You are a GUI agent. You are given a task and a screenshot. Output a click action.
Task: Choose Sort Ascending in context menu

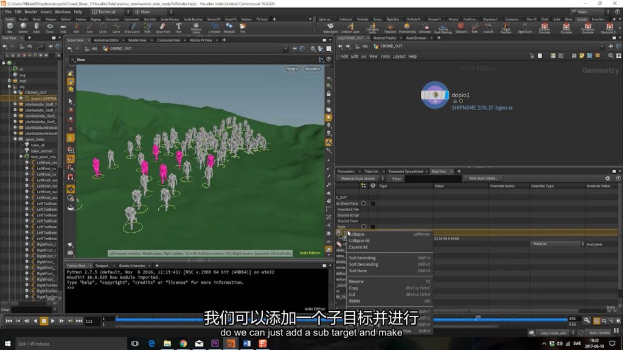[x=389, y=258]
